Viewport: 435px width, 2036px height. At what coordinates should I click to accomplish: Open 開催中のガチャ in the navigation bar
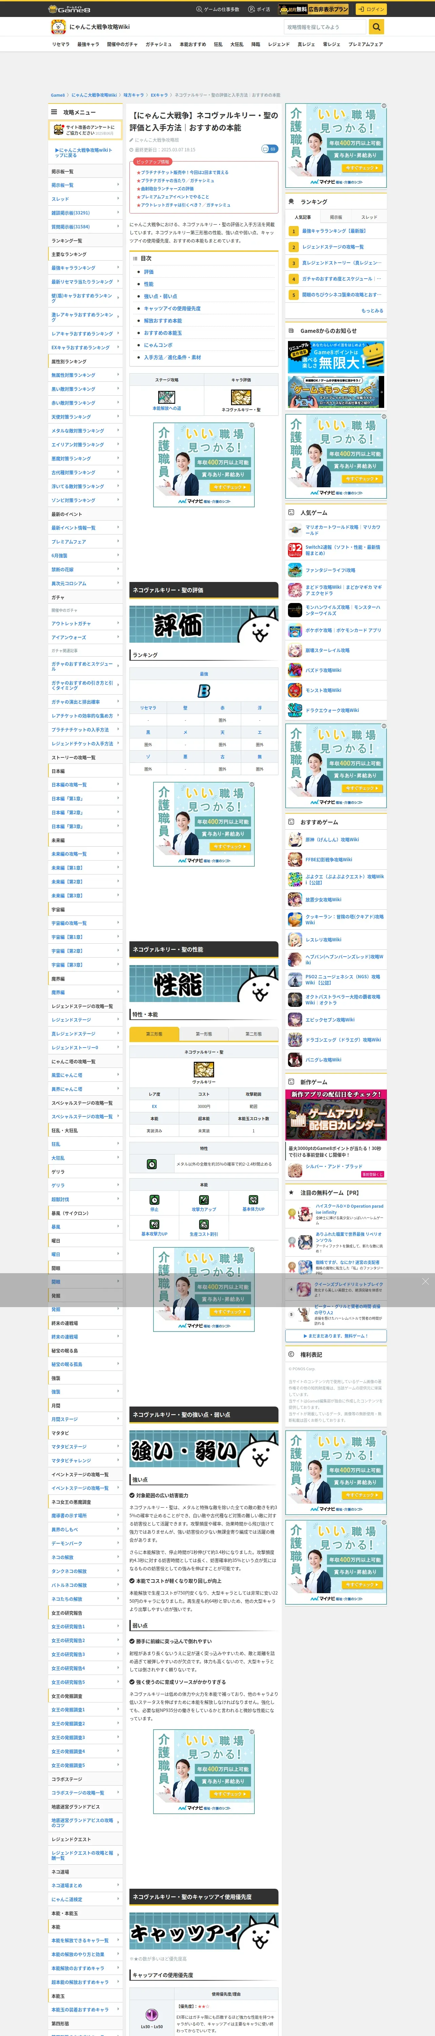point(122,44)
